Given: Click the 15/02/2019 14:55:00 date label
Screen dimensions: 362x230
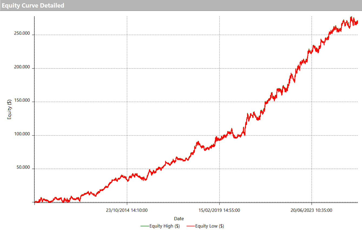Looking at the screenshot, I should point(219,210).
